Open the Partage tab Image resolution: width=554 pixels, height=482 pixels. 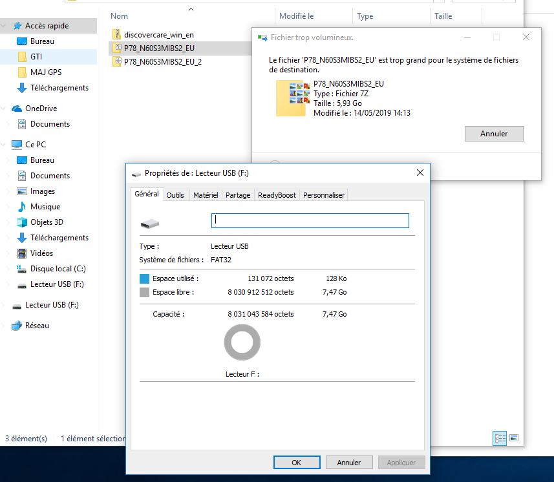coord(238,195)
